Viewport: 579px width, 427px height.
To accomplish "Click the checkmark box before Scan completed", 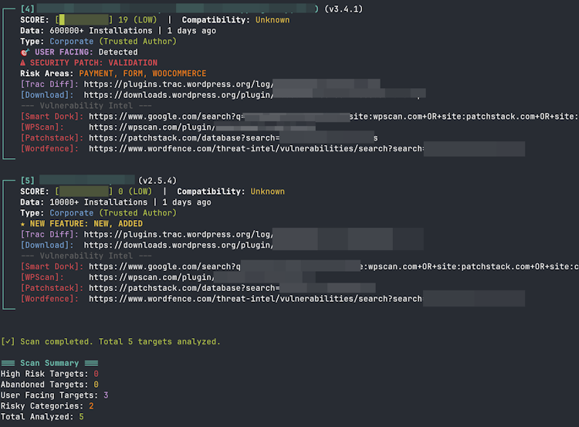I will pyautogui.click(x=8, y=341).
